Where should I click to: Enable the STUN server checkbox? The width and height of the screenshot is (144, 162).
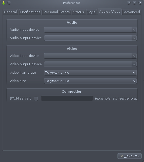coord(36,99)
